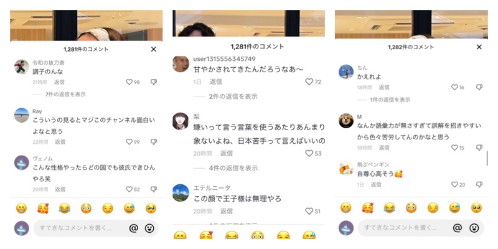
Task: Click the scrollbar in the right comment panel
Action: (487, 159)
